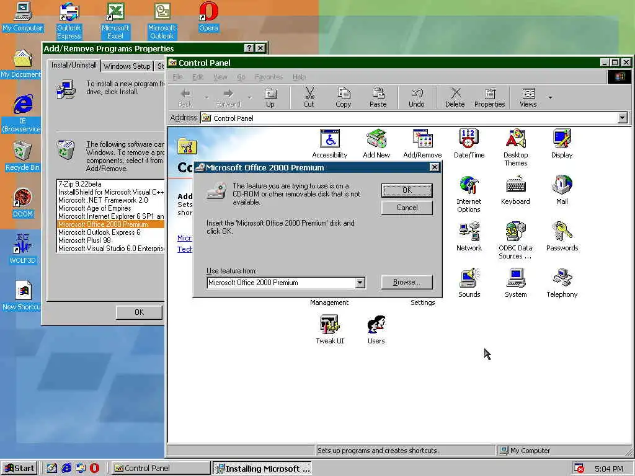
Task: Open the Display settings icon
Action: (562, 144)
